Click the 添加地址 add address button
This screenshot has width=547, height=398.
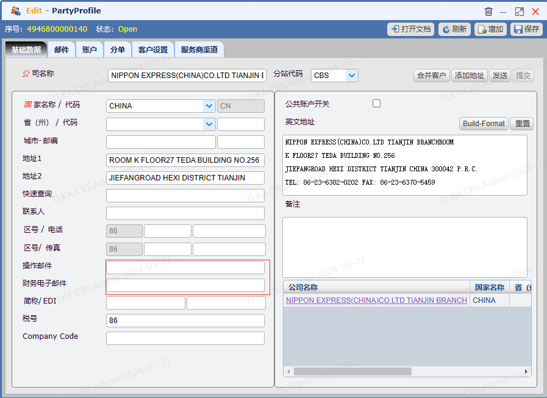tap(469, 76)
